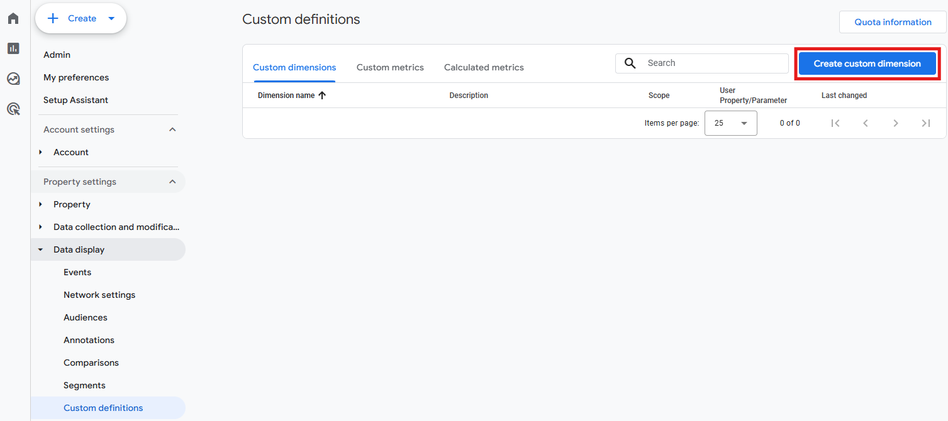This screenshot has height=421, width=948.
Task: Click the Description column header
Action: (469, 96)
